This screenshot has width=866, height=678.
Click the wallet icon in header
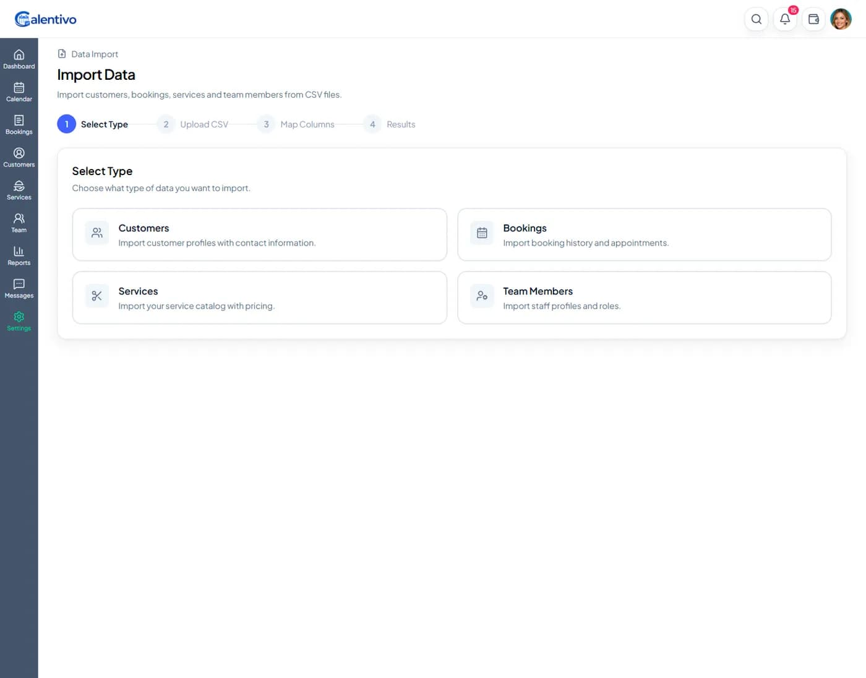pyautogui.click(x=813, y=19)
